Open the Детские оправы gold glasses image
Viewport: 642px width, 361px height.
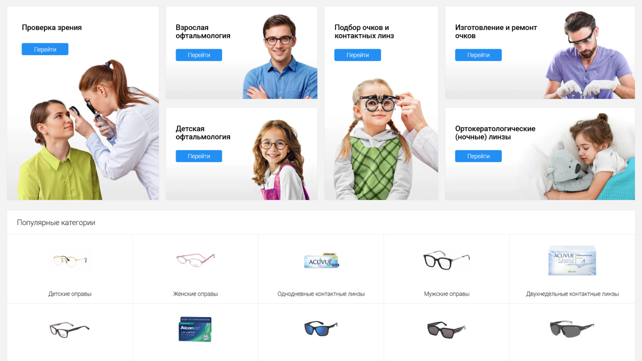(x=70, y=260)
